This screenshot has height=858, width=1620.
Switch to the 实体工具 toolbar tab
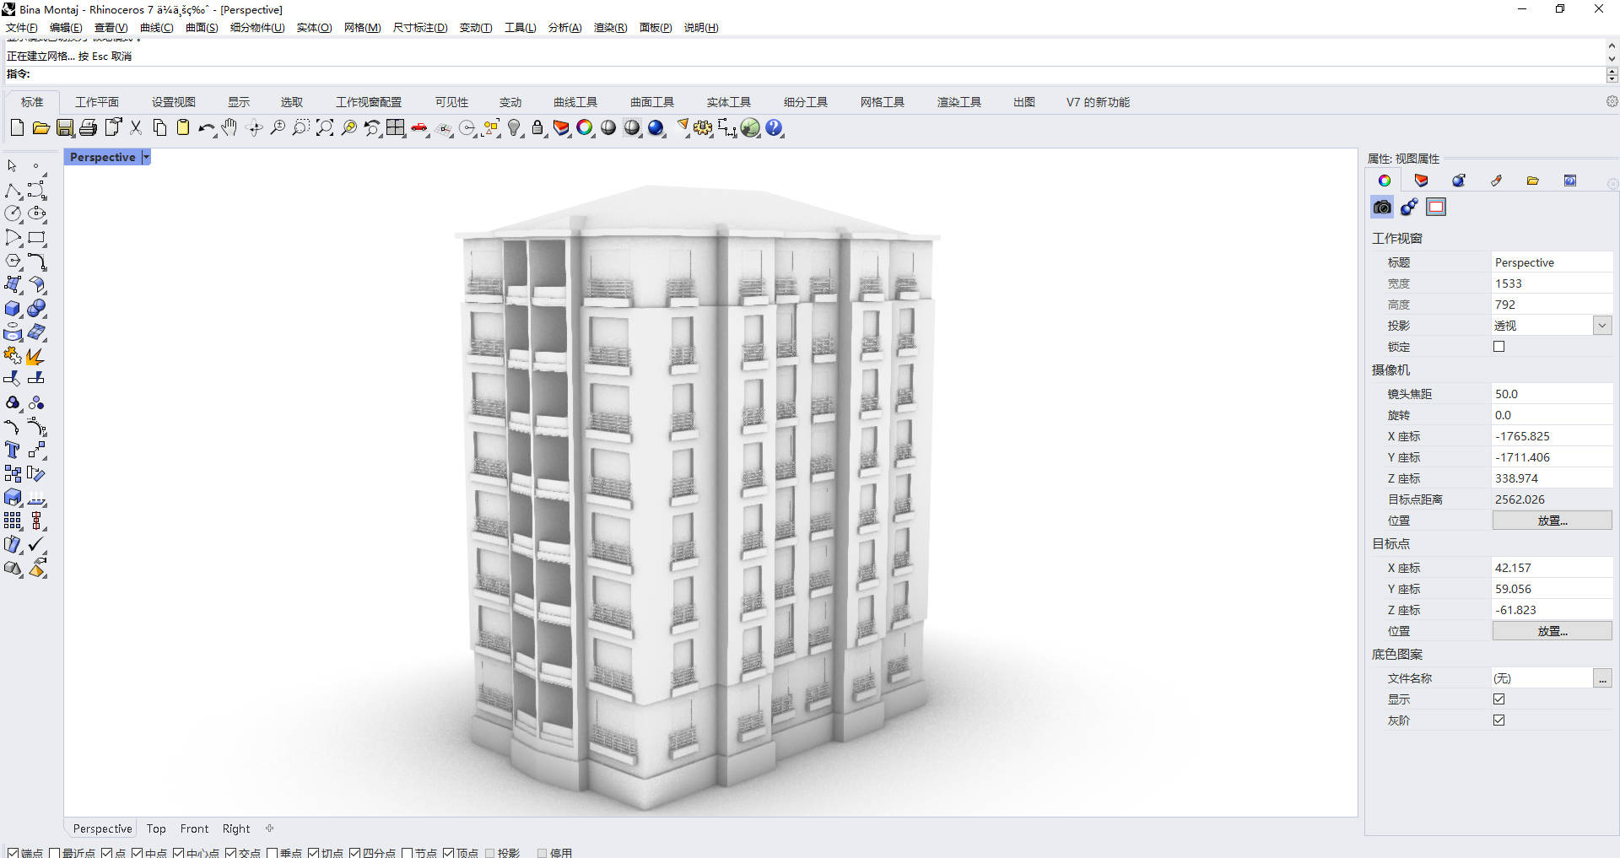point(729,102)
